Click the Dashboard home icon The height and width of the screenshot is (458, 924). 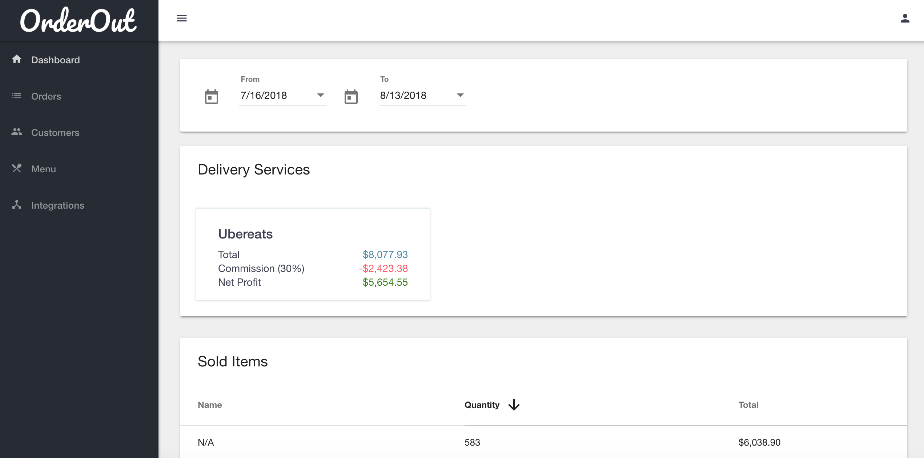pyautogui.click(x=17, y=59)
